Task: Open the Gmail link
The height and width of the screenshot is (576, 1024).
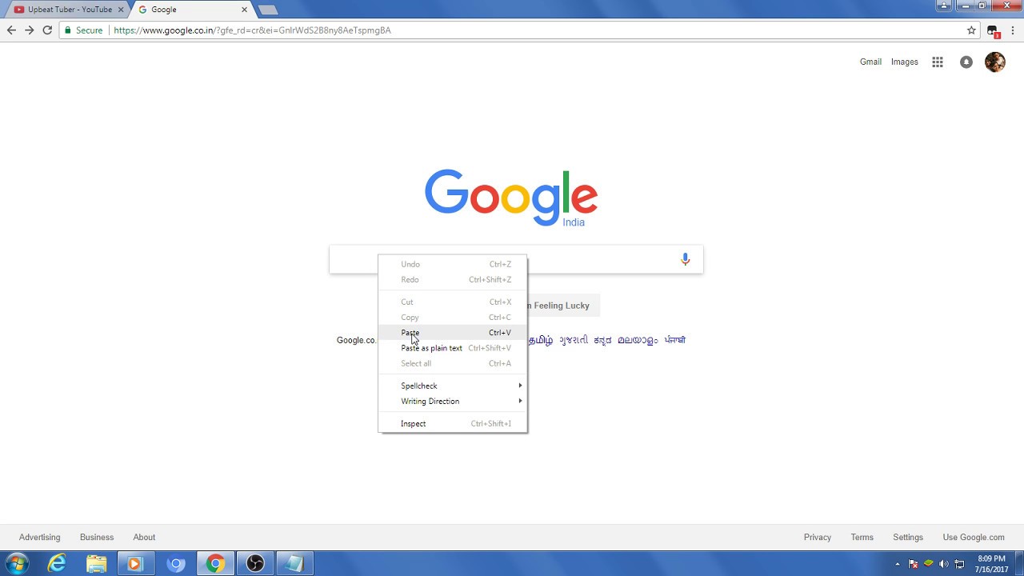Action: coord(870,62)
